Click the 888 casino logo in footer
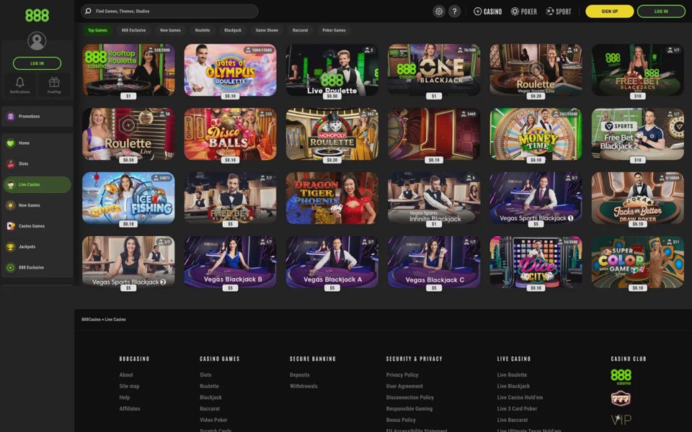 click(x=621, y=377)
